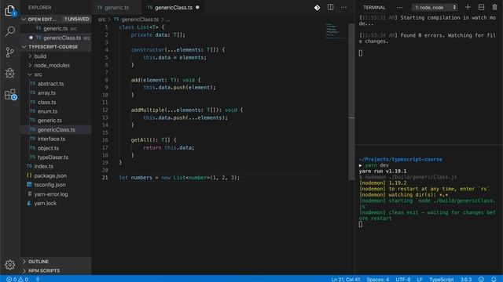This screenshot has height=282, width=503.
Task: Collapse the src folder
Action: tap(38, 74)
